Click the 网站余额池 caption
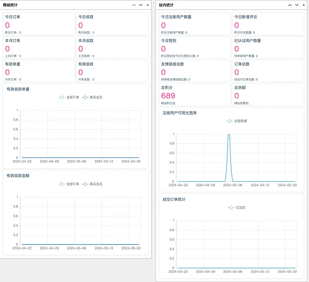The image size is (309, 282). 241,103
